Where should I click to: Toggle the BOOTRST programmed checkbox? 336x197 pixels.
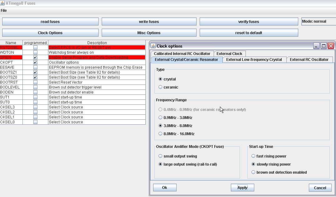[x=35, y=82]
